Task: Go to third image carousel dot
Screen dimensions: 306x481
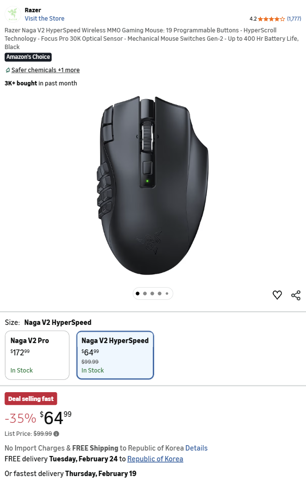Action: click(x=152, y=294)
